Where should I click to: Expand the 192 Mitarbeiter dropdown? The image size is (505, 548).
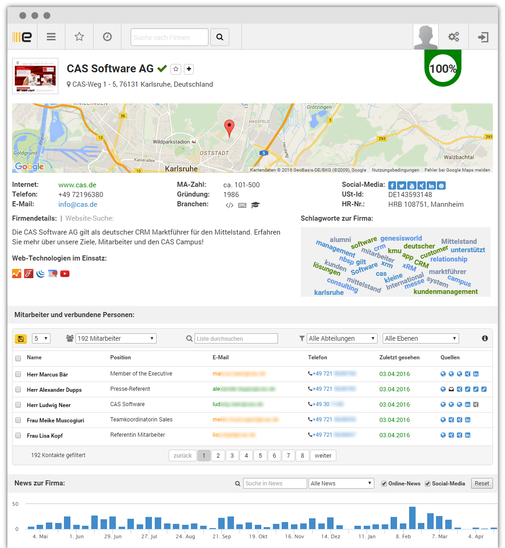tap(116, 338)
